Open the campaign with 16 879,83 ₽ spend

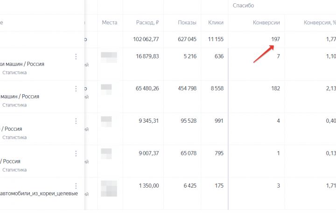click(22, 64)
